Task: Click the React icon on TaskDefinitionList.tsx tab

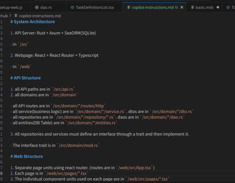Action: (72, 7)
